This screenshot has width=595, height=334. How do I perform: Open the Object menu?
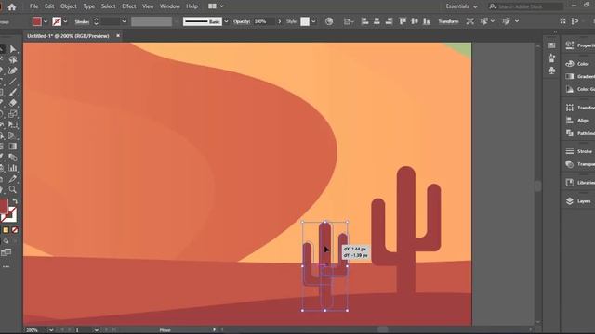[68, 6]
